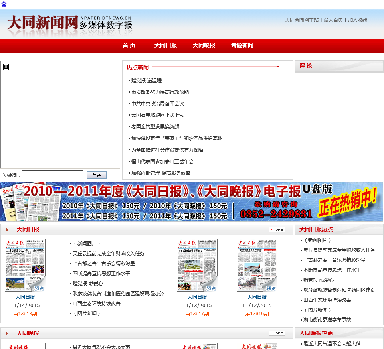Open the 首页 navigation item
Image resolution: width=384 pixels, height=349 pixels.
click(x=129, y=45)
